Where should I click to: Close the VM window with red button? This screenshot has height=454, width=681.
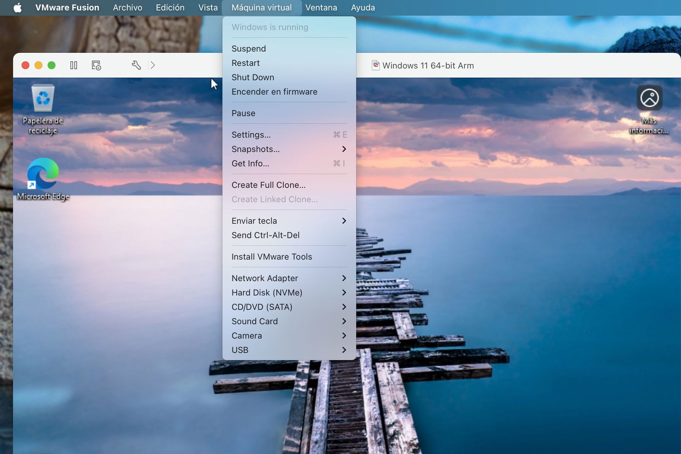[26, 65]
